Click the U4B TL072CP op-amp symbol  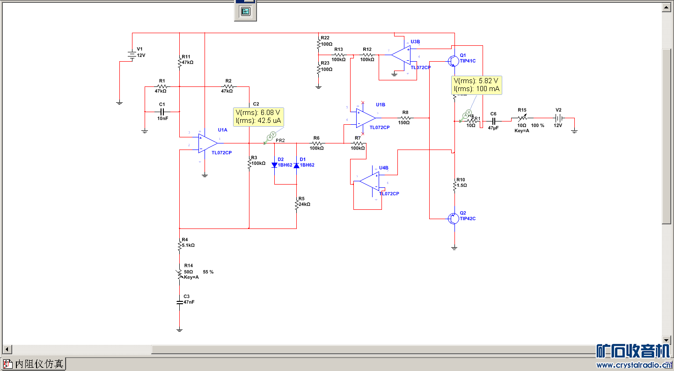(x=370, y=181)
